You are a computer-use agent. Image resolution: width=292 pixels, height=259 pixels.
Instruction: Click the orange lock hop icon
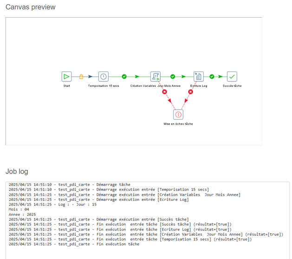[81, 77]
